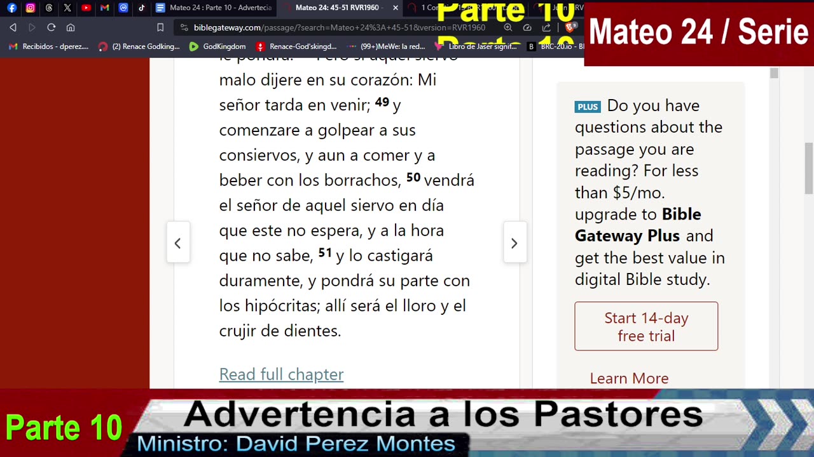Close the Mateo 24: 45-51 RVR1960 tab
The height and width of the screenshot is (457, 814).
pos(396,8)
